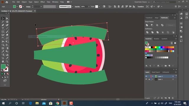Image resolution: width=189 pixels, height=106 pixels.
Task: Open the File menu
Action: coord(14,2)
